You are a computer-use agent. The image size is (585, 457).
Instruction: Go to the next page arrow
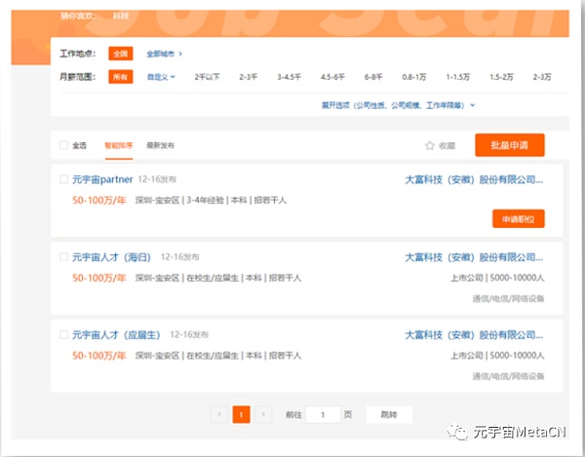pyautogui.click(x=263, y=414)
